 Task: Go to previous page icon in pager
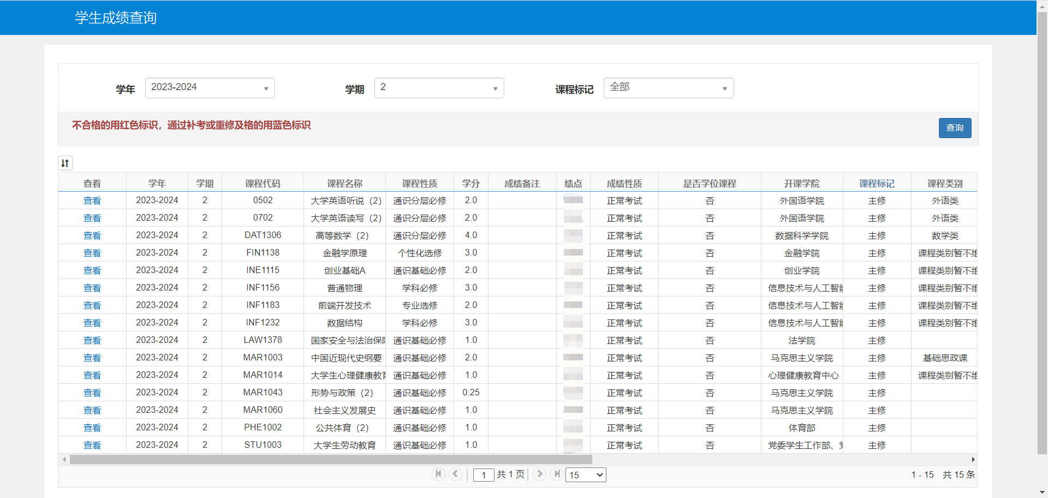pyautogui.click(x=456, y=474)
